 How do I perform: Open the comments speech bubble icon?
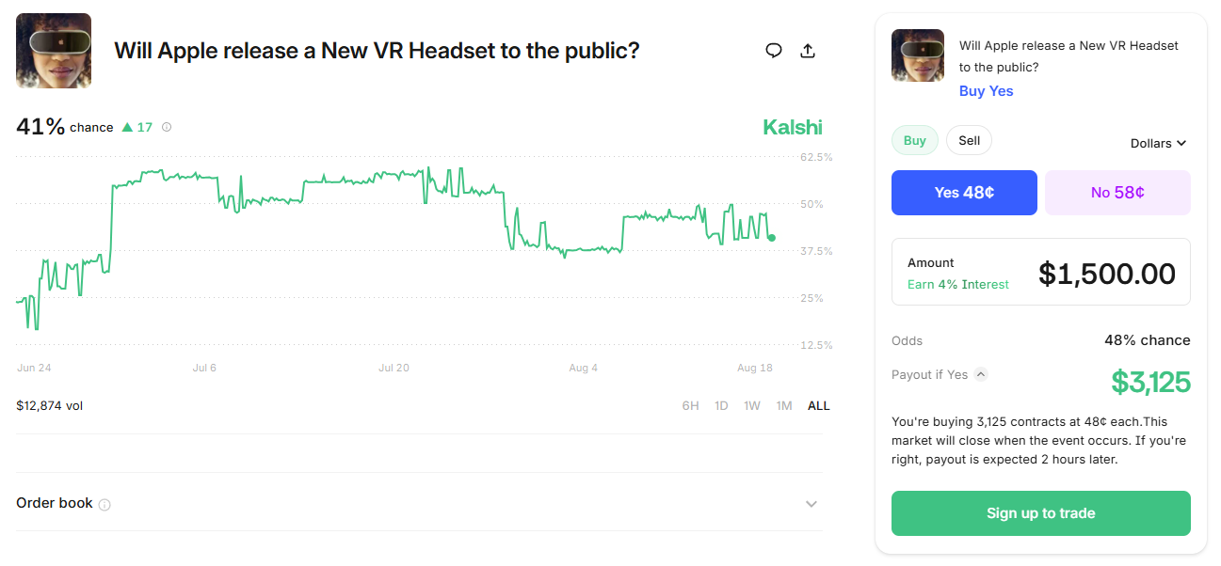pos(774,51)
